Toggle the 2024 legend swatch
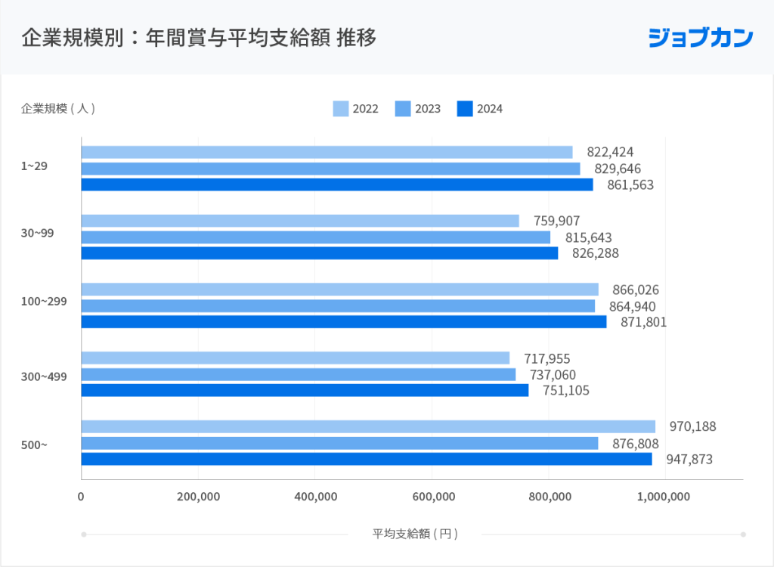The image size is (774, 567). 465,109
